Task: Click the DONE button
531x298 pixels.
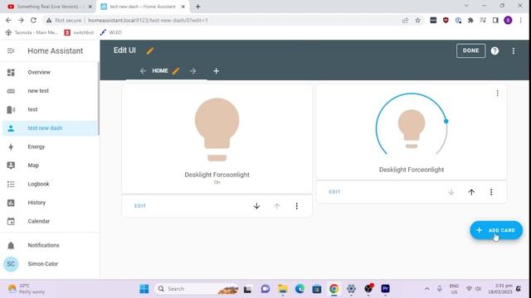Action: [x=470, y=50]
